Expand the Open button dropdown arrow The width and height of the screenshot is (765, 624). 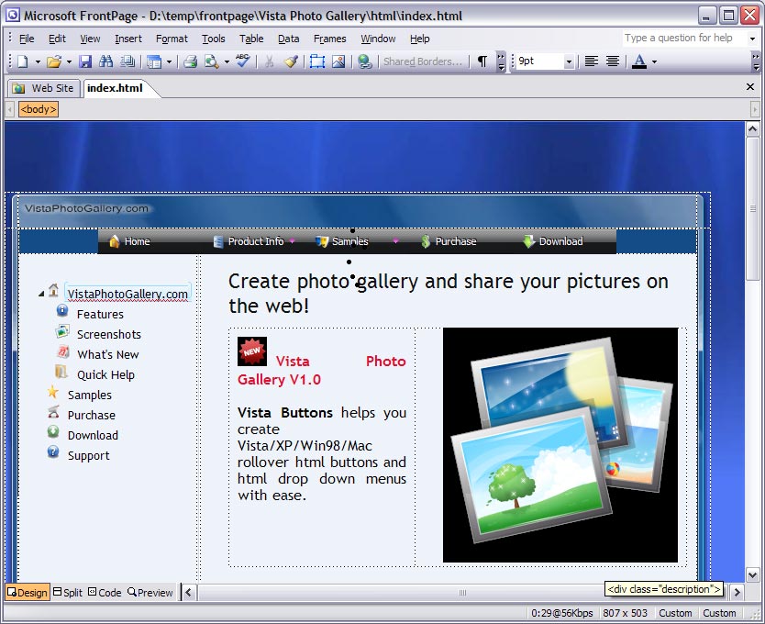click(x=69, y=62)
